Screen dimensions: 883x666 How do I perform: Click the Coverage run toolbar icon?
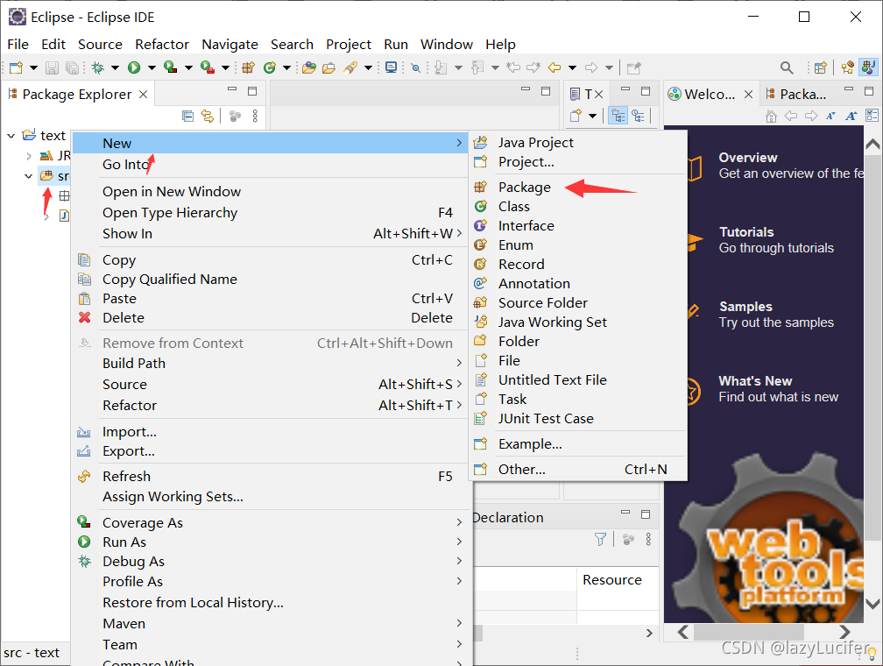tap(170, 67)
